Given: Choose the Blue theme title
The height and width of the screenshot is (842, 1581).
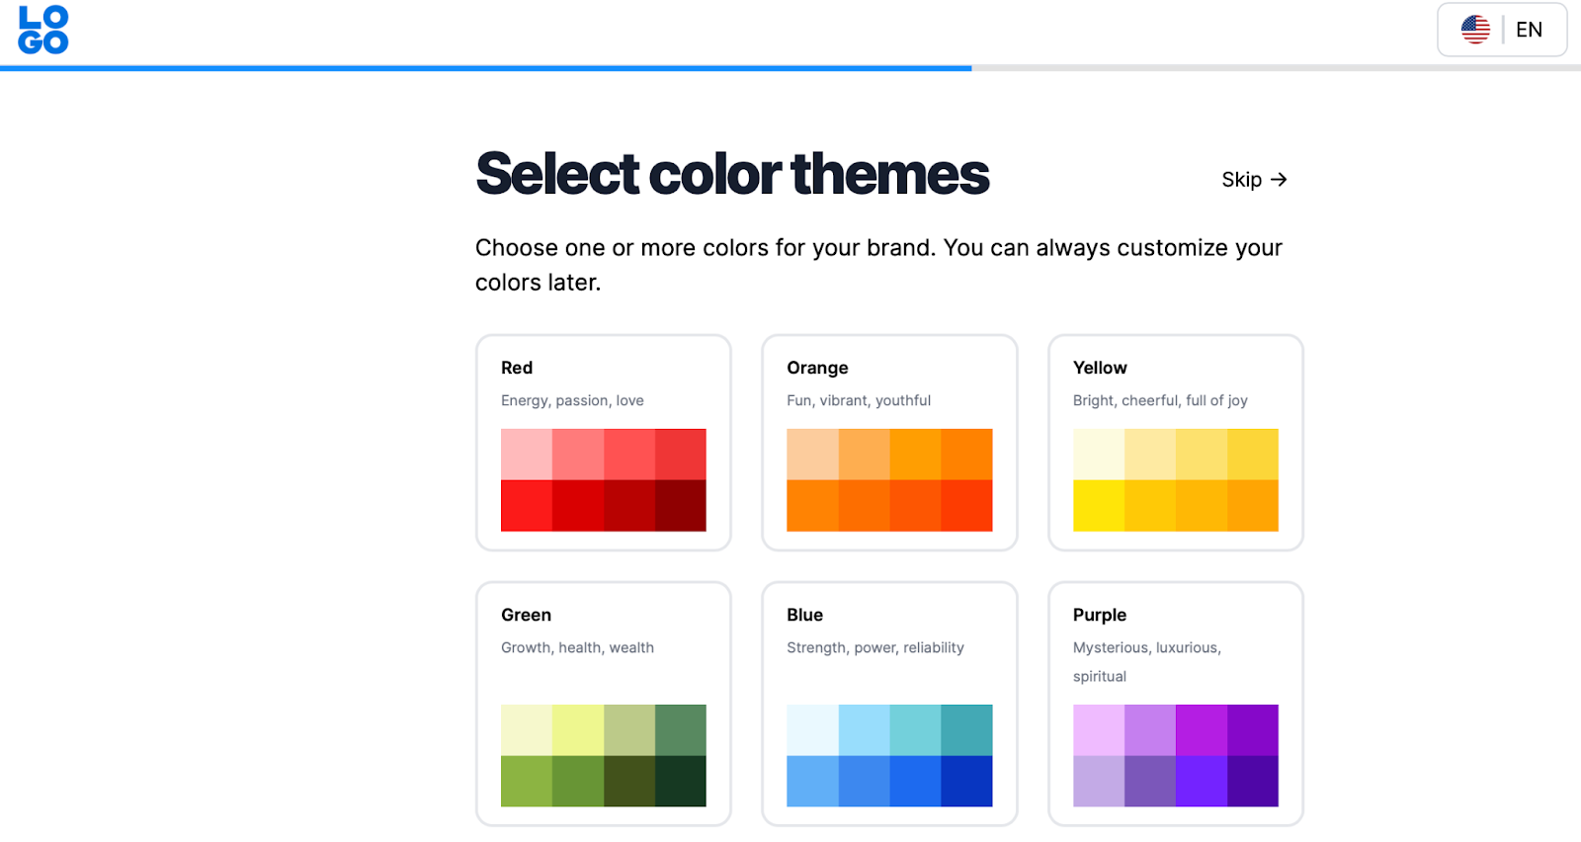Looking at the screenshot, I should click(x=804, y=615).
